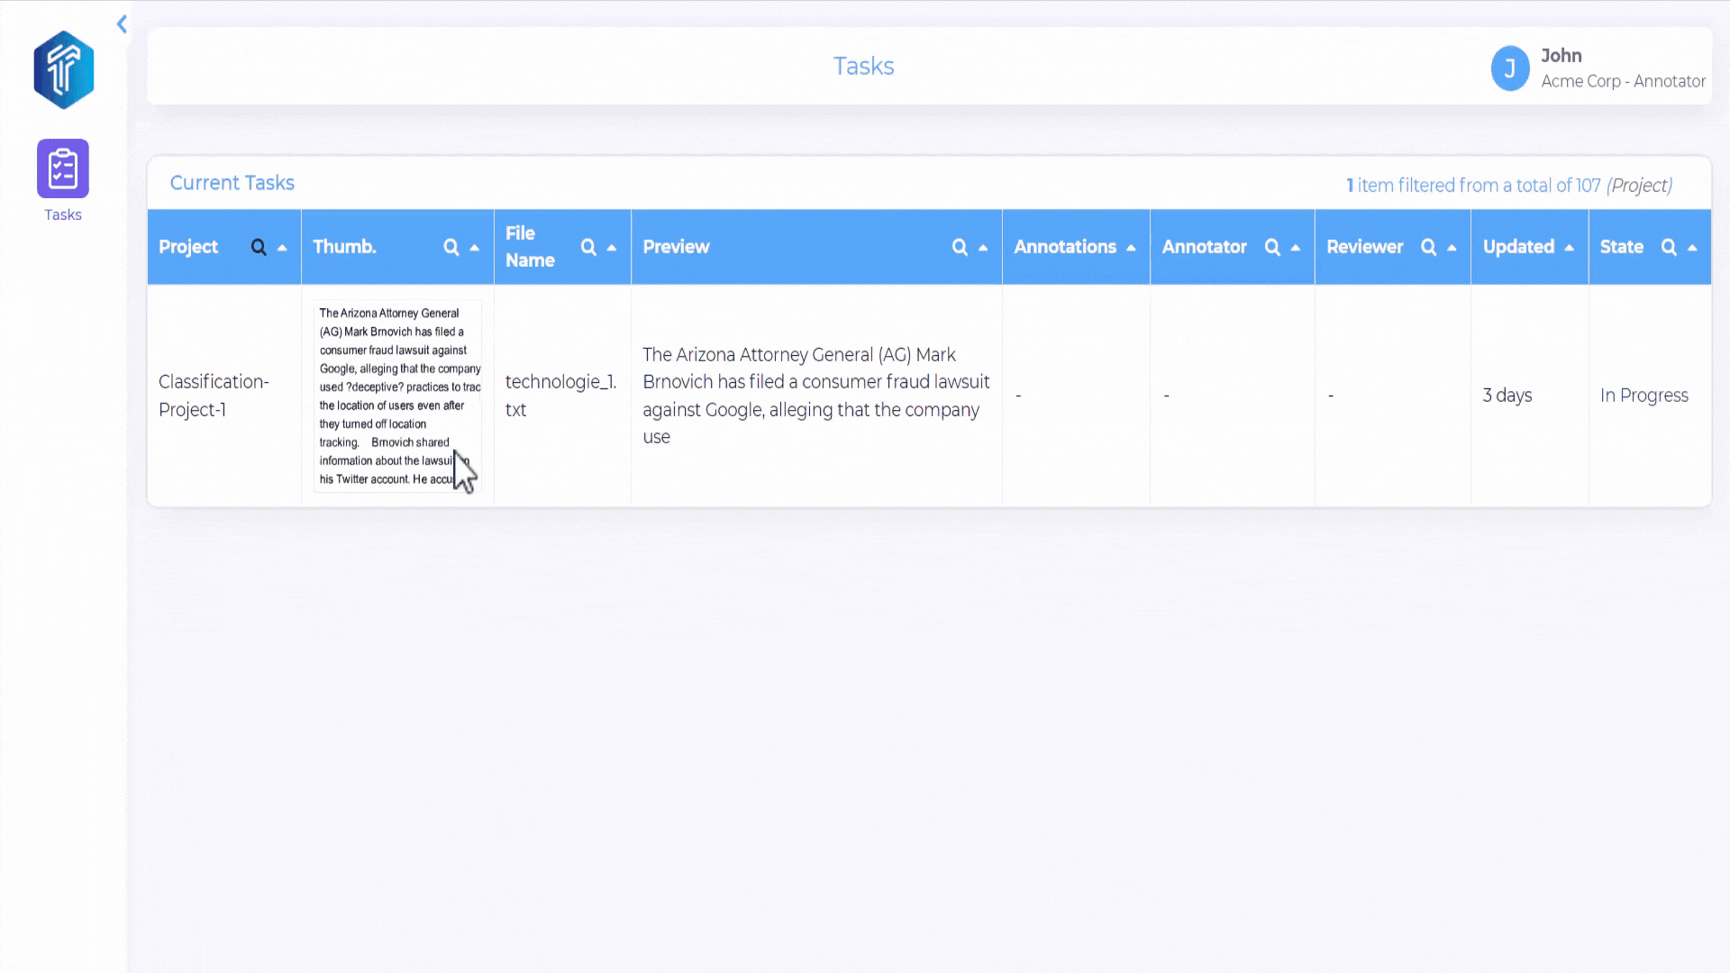The width and height of the screenshot is (1730, 973).
Task: Search the File Name column
Action: tap(588, 247)
